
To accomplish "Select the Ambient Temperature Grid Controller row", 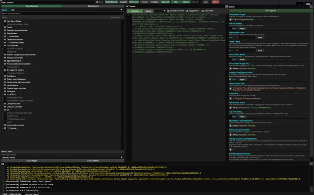I will pyautogui.click(x=21, y=55).
